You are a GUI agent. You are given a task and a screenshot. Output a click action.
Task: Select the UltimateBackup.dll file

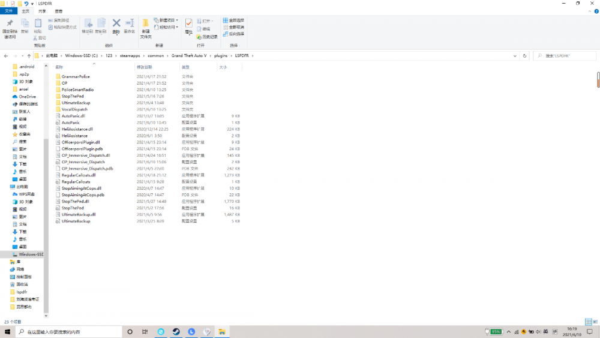coord(79,215)
